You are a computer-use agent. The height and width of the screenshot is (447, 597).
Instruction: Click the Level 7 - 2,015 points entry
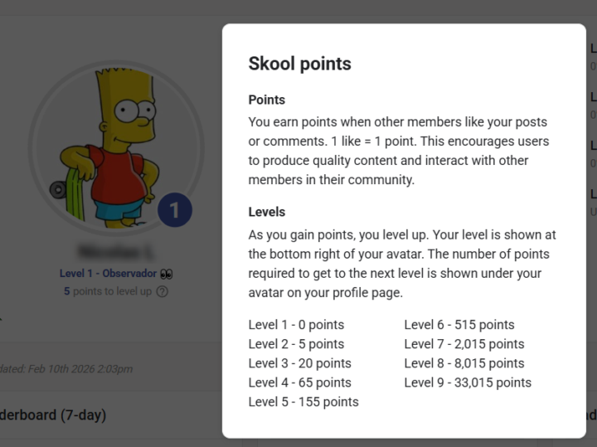pos(464,344)
